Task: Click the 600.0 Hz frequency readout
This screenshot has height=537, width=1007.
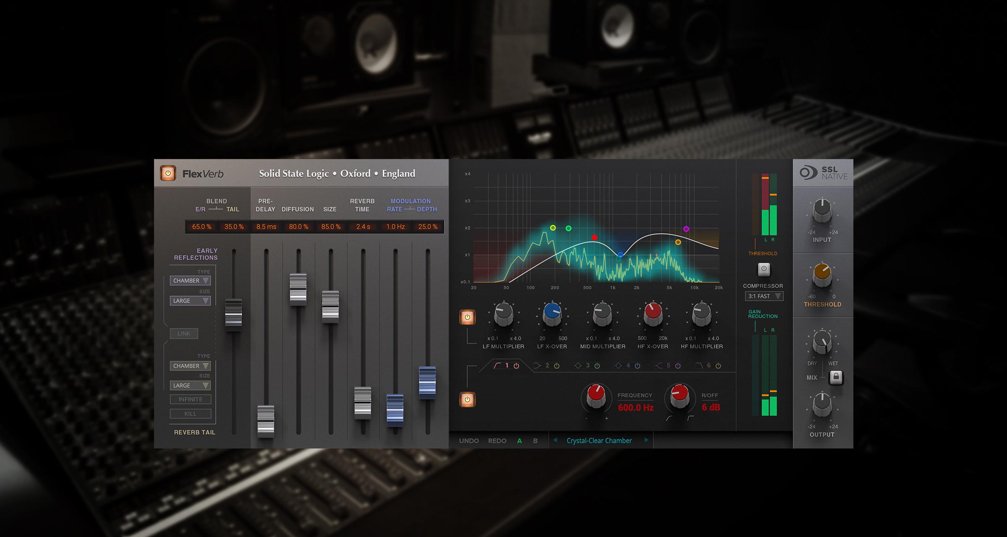Action: (636, 407)
